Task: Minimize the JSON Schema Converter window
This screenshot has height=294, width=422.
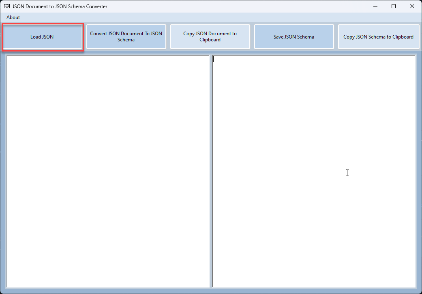Action: coord(375,6)
